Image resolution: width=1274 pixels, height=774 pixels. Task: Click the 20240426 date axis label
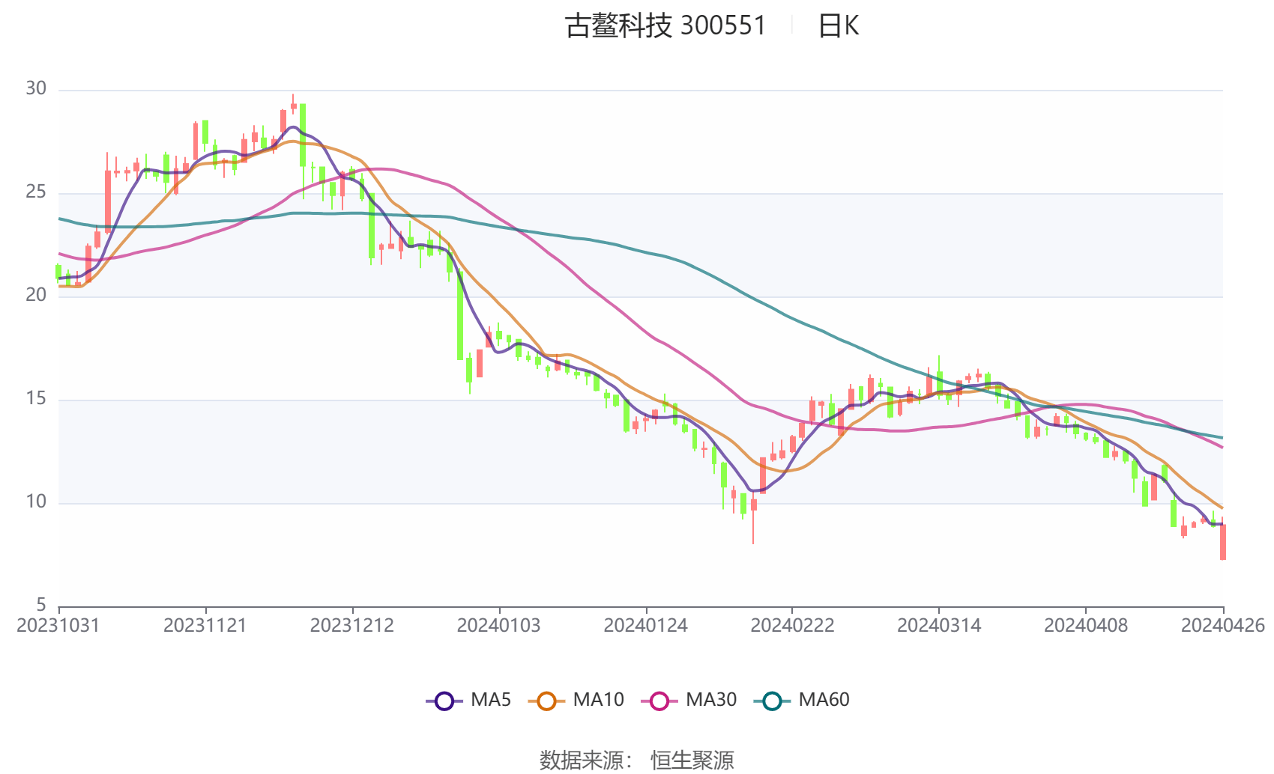tap(1223, 625)
